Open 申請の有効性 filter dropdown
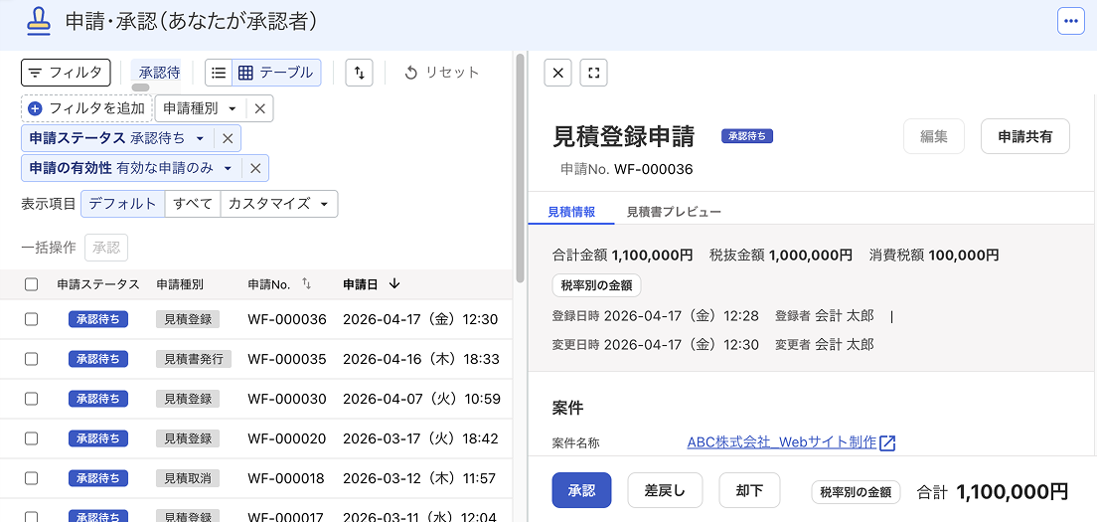The image size is (1097, 522). [131, 168]
